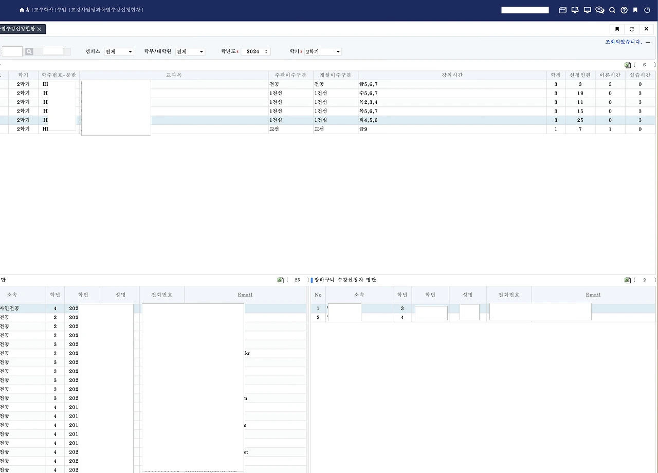Click 교수학사 in the breadcrumb
Viewport: 658px width, 473px height.
(43, 10)
